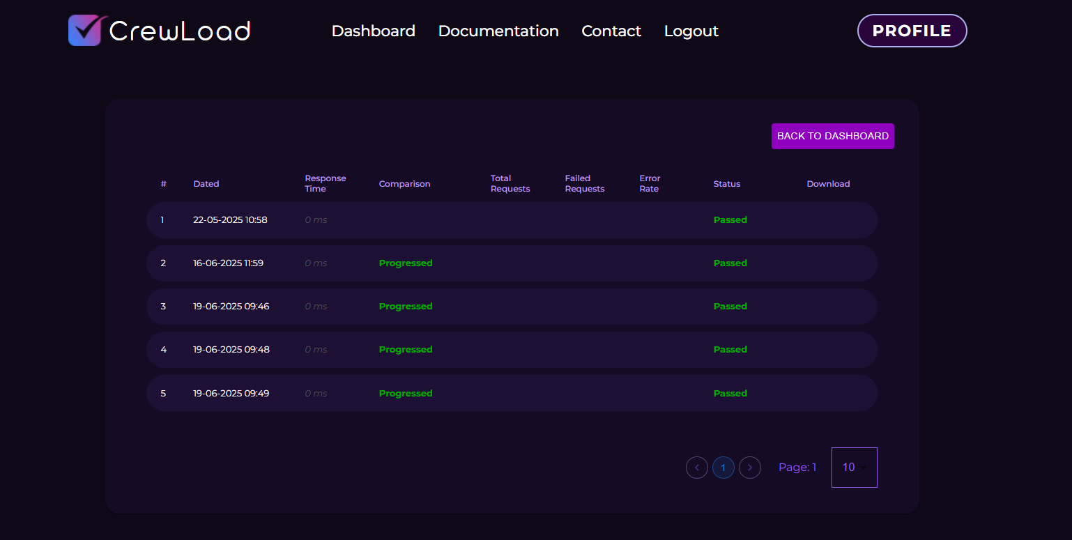
Task: Click the Download column header
Action: pos(828,184)
